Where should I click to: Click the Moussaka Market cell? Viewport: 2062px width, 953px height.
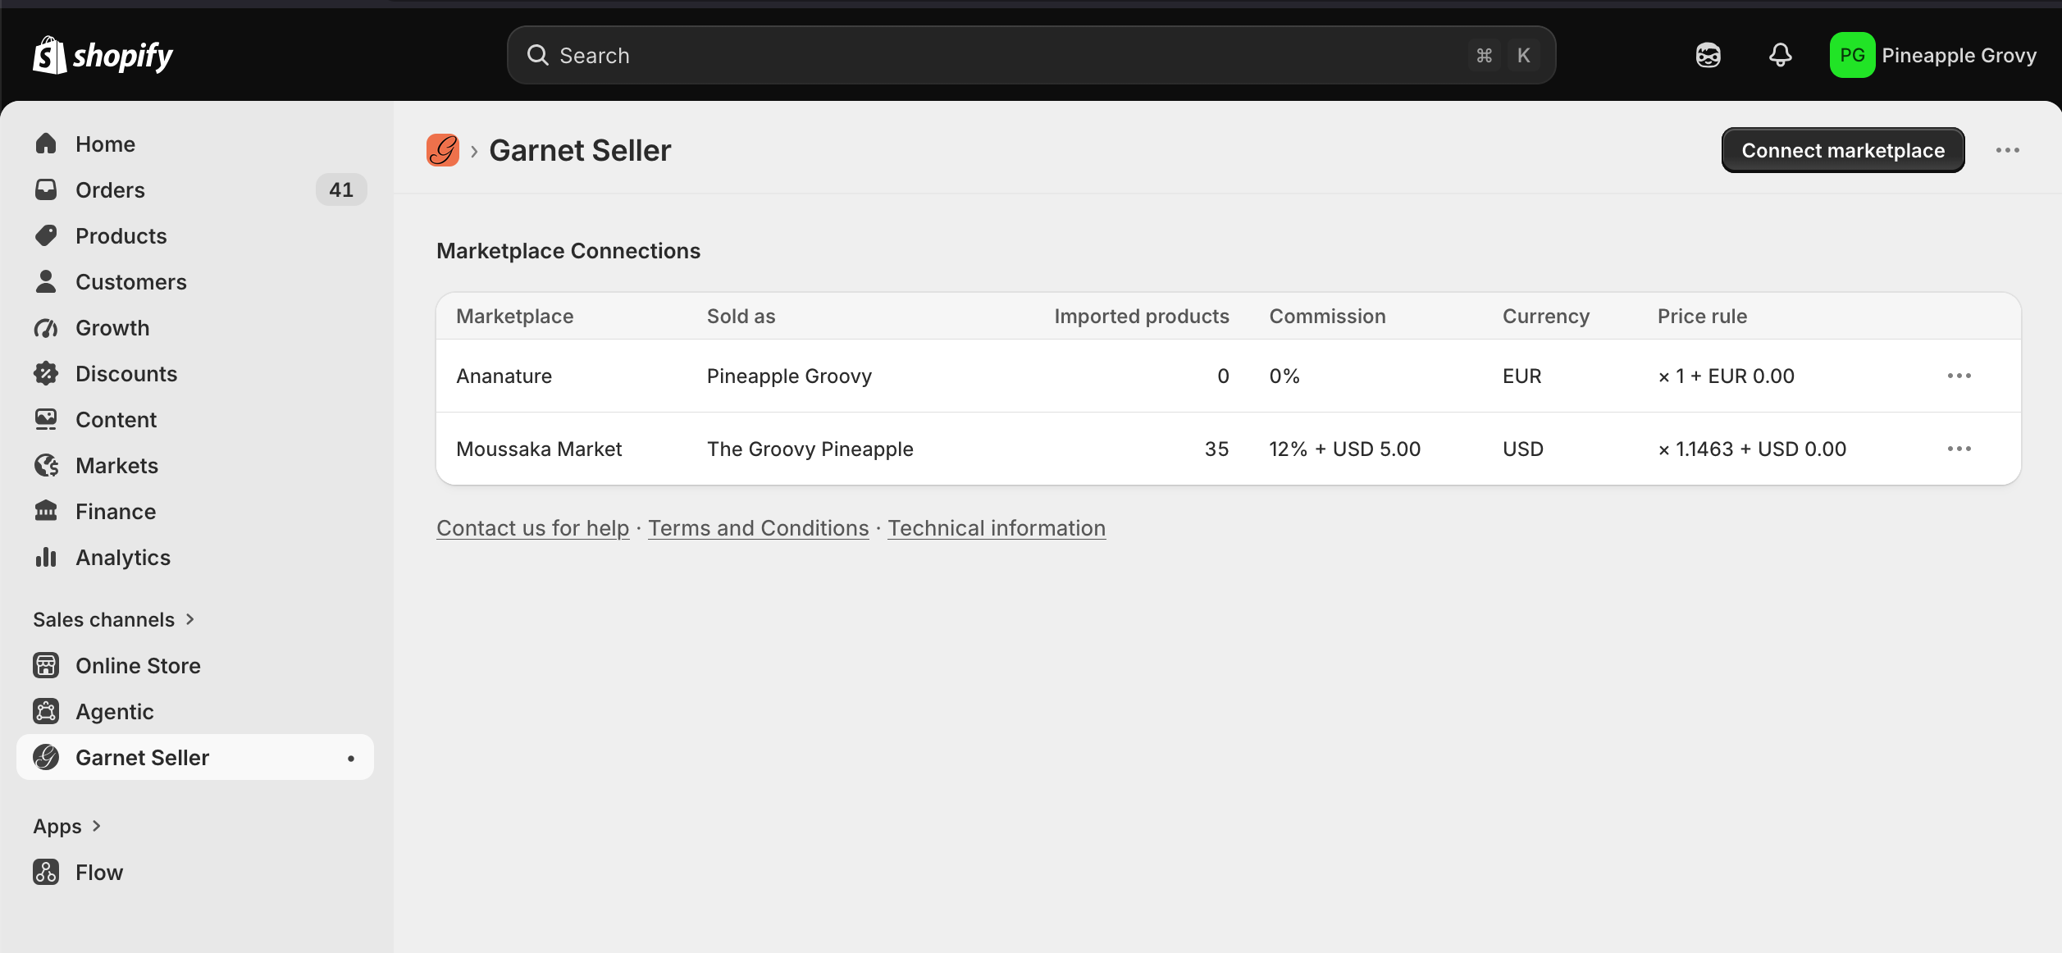click(x=539, y=449)
